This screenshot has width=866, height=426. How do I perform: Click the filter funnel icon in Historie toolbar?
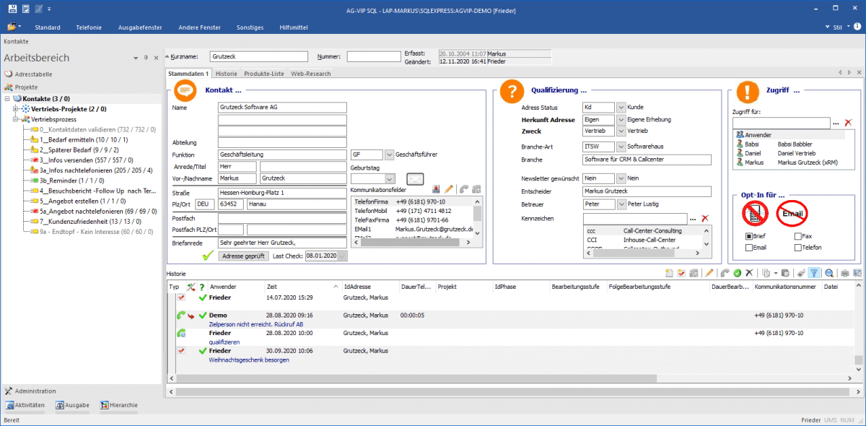(x=814, y=273)
